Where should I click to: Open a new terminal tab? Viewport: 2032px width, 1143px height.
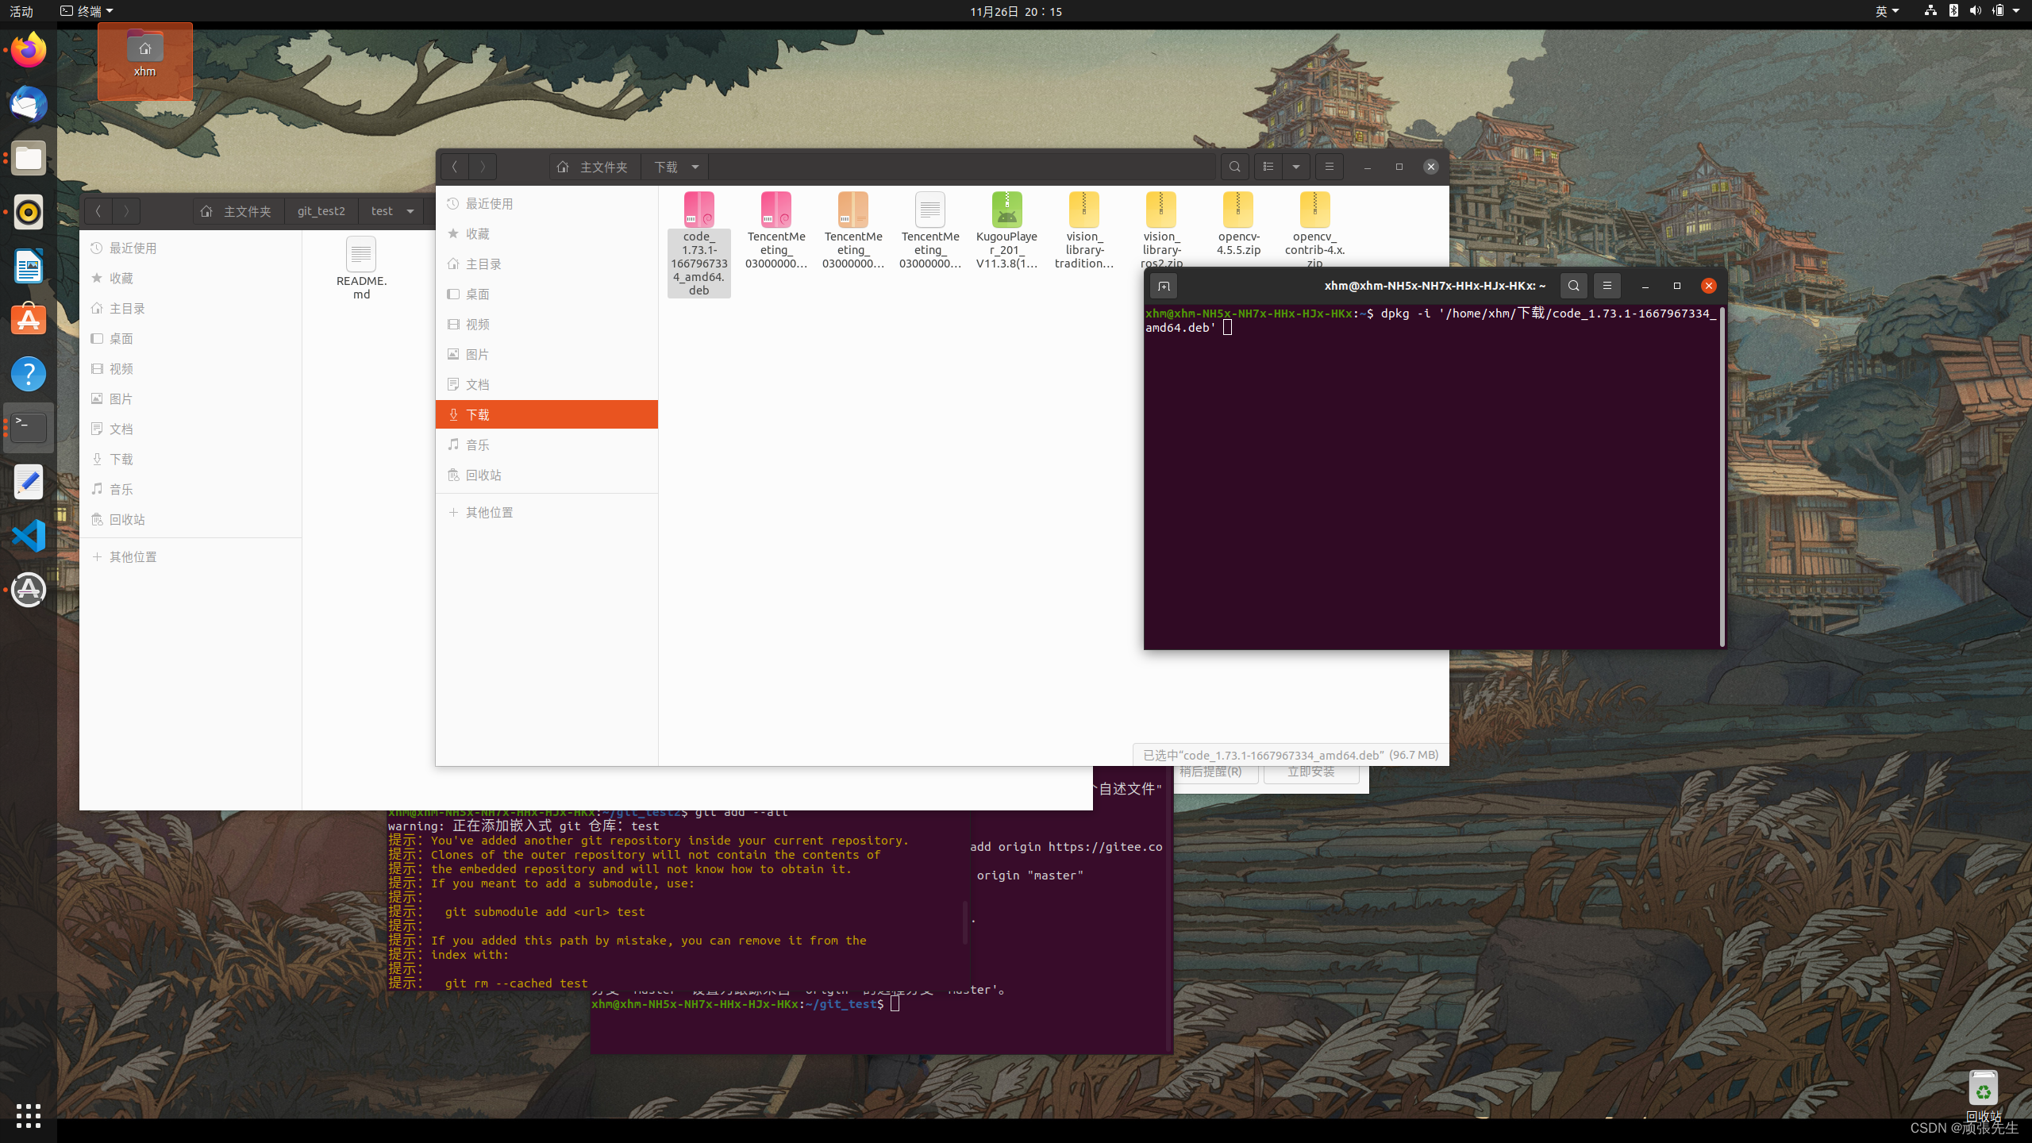point(1164,286)
